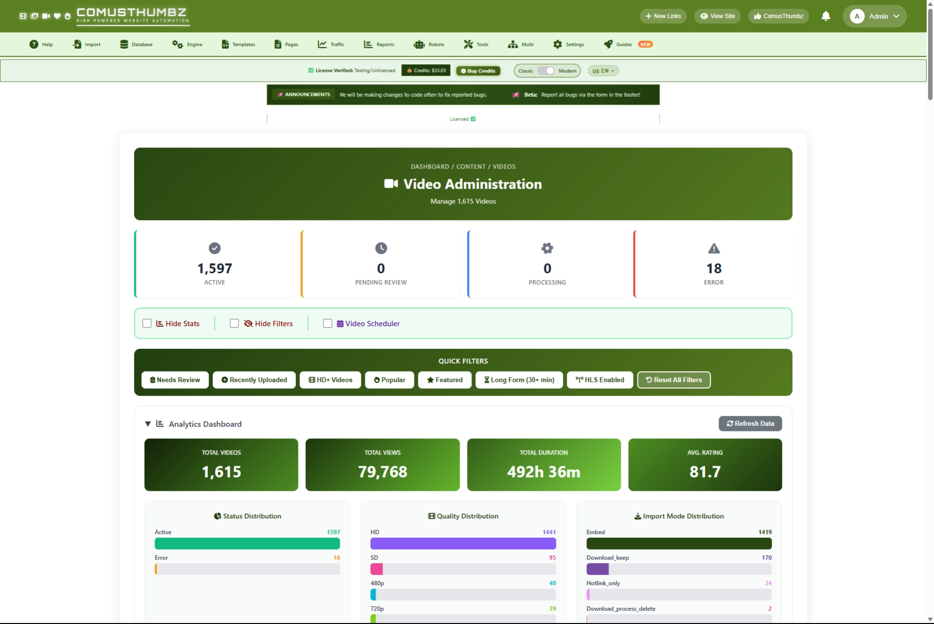Enable the Hide Filters checkbox
Viewport: 934px width, 624px height.
(x=234, y=323)
